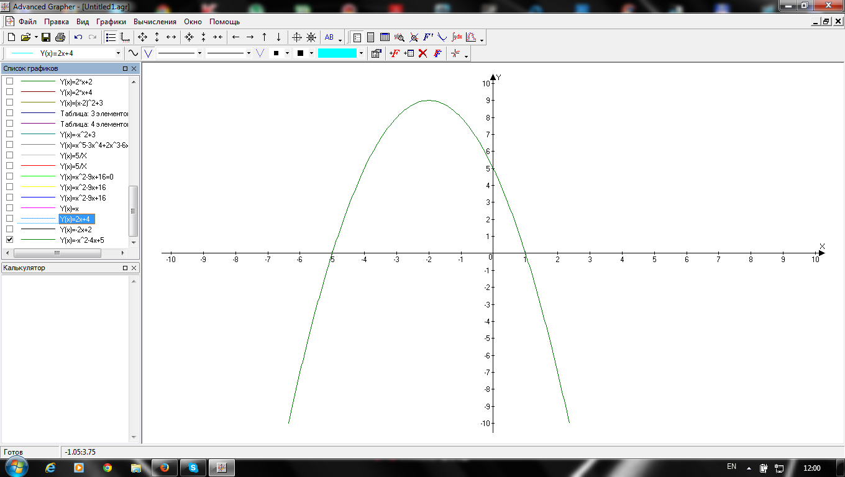Click the add graph +F icon
The height and width of the screenshot is (477, 845).
click(394, 53)
